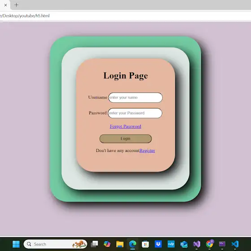This screenshot has width=251, height=251.
Task: Follow the Forgot Password link
Action: click(125, 126)
